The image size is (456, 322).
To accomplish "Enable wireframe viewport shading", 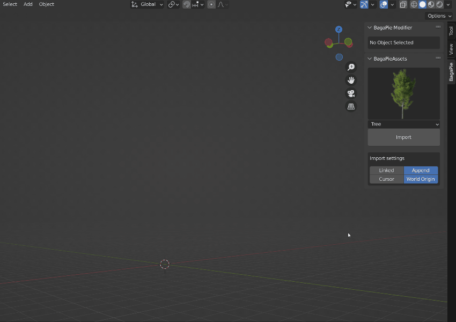I will point(414,4).
